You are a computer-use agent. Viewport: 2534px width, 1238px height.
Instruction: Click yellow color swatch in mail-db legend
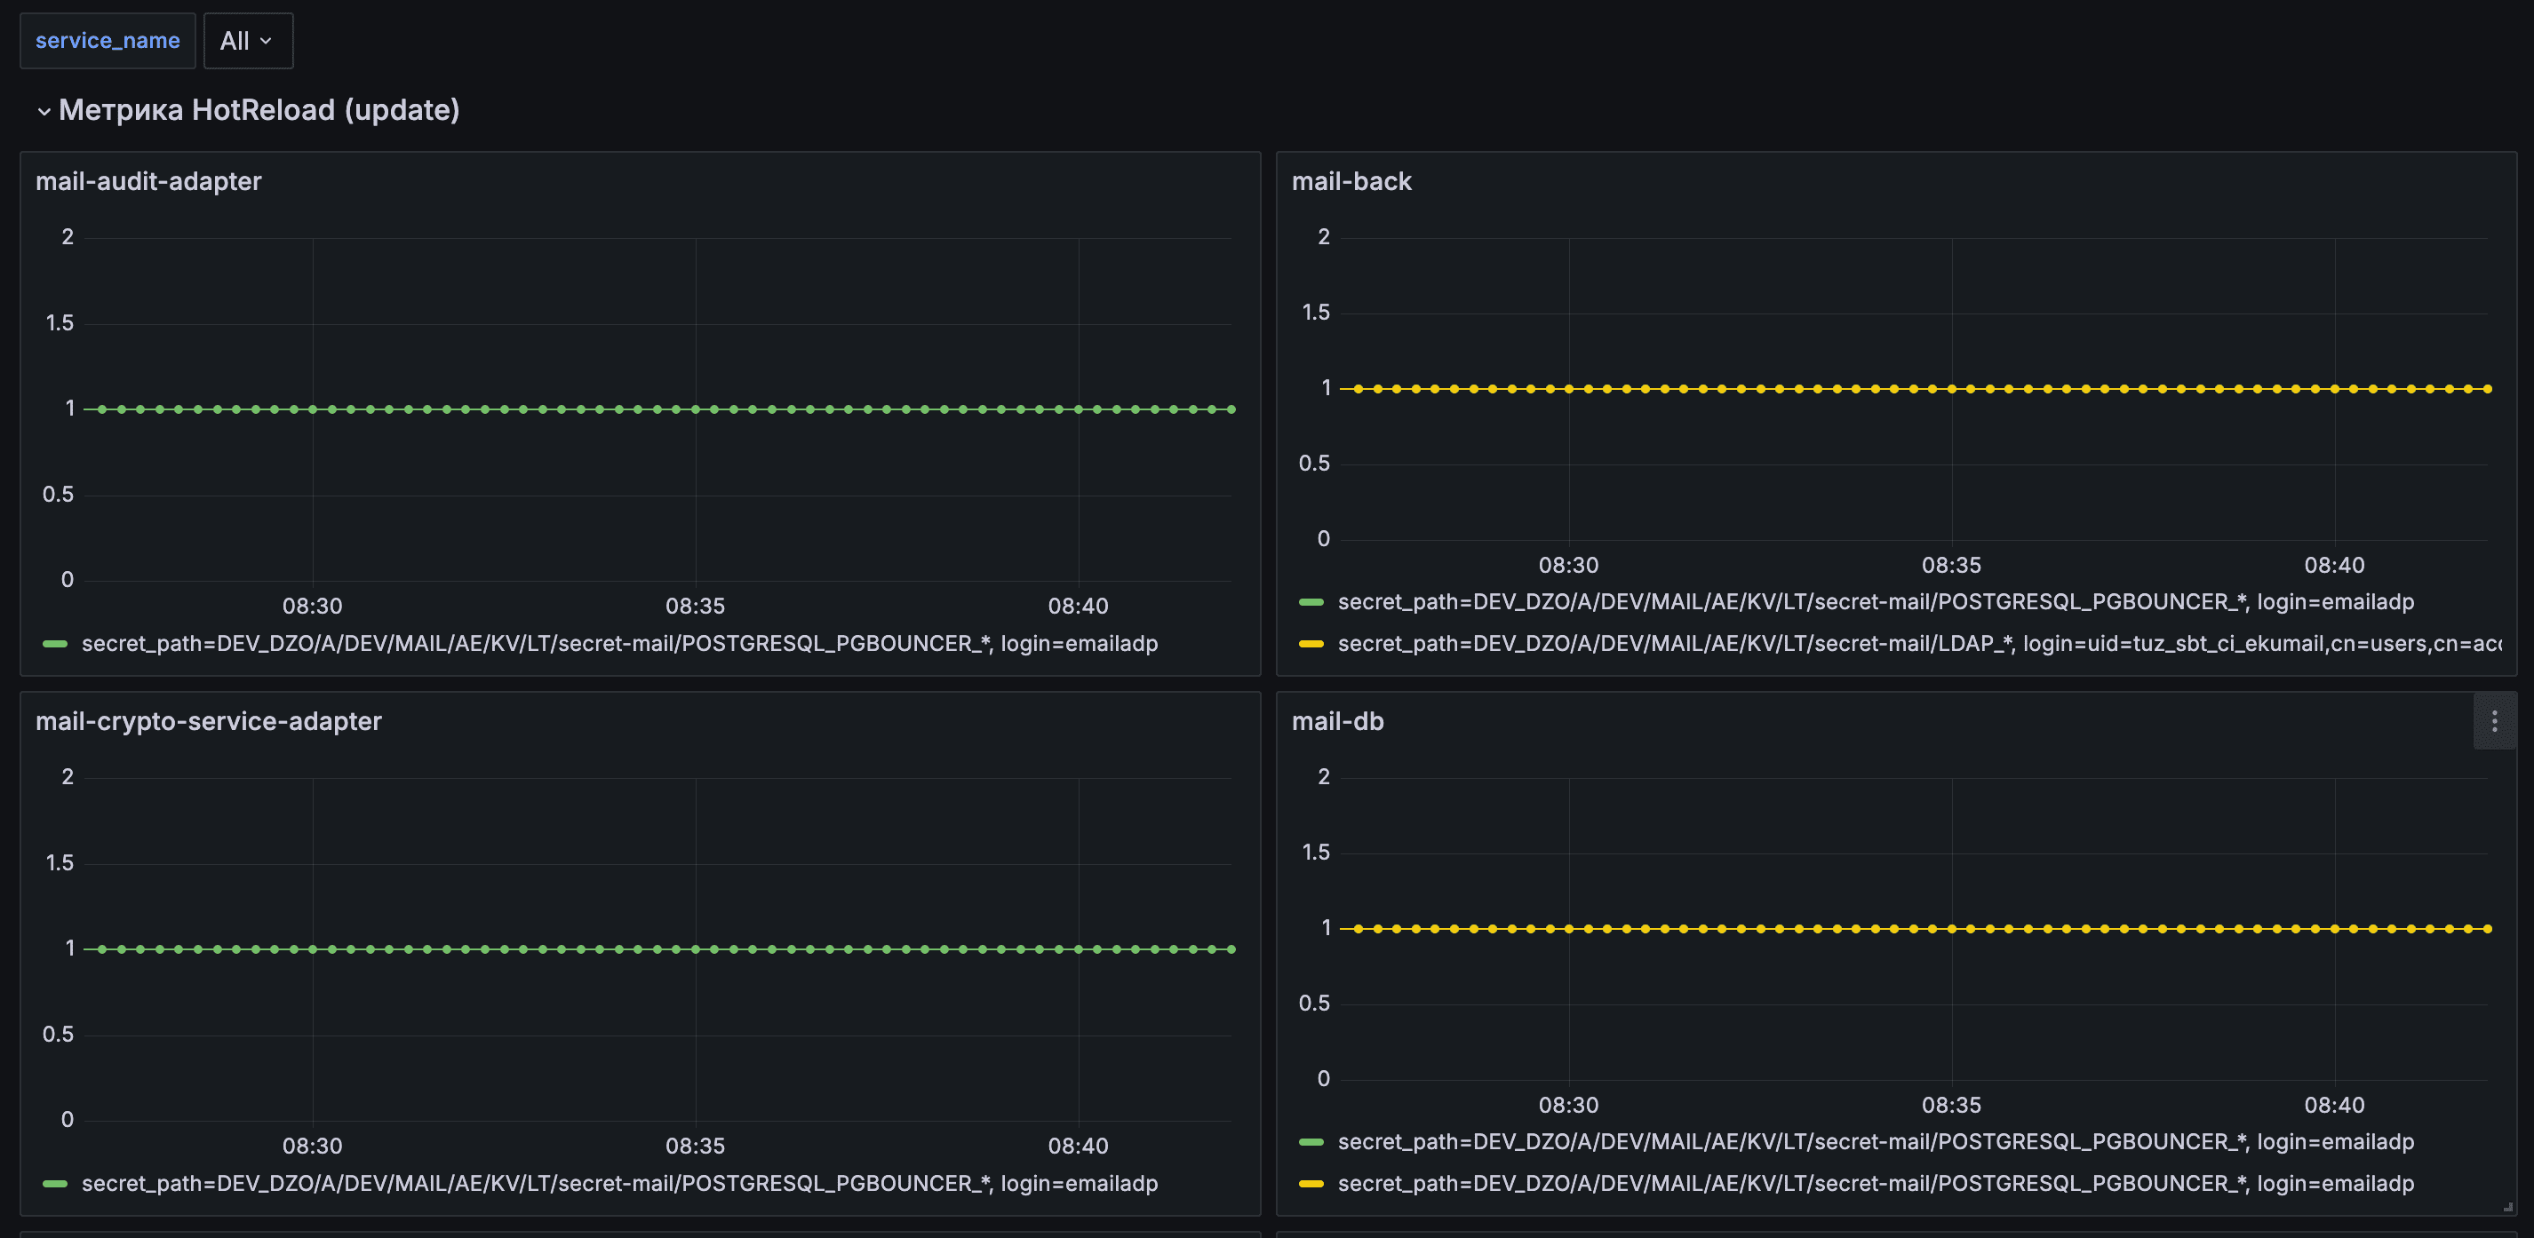point(1311,1183)
